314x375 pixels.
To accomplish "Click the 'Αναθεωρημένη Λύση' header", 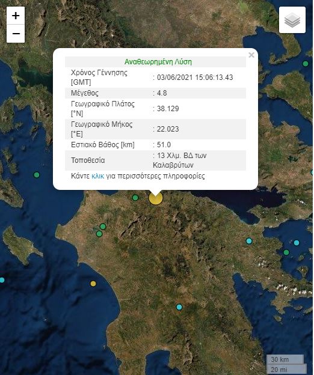I will pyautogui.click(x=158, y=62).
